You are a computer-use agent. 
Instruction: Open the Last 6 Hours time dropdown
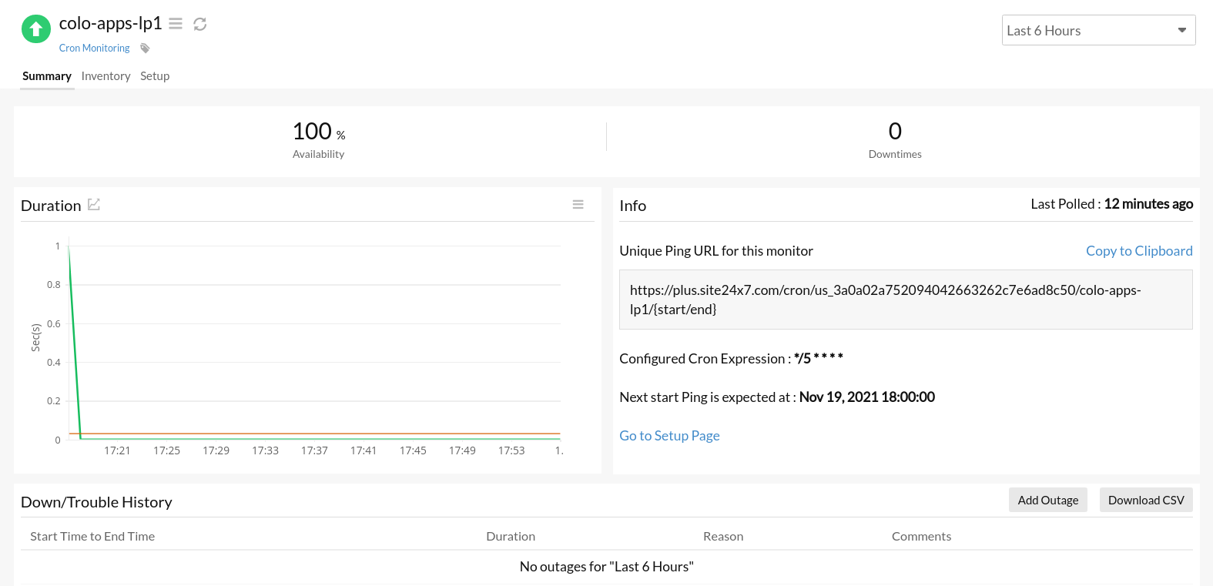(x=1098, y=30)
